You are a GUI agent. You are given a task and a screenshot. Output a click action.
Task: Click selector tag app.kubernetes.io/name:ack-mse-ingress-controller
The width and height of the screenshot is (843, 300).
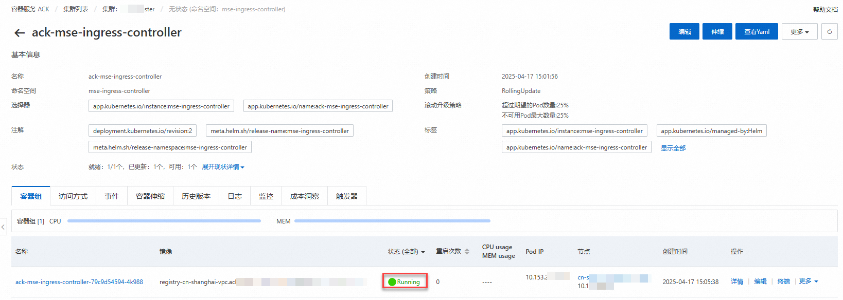tap(318, 106)
